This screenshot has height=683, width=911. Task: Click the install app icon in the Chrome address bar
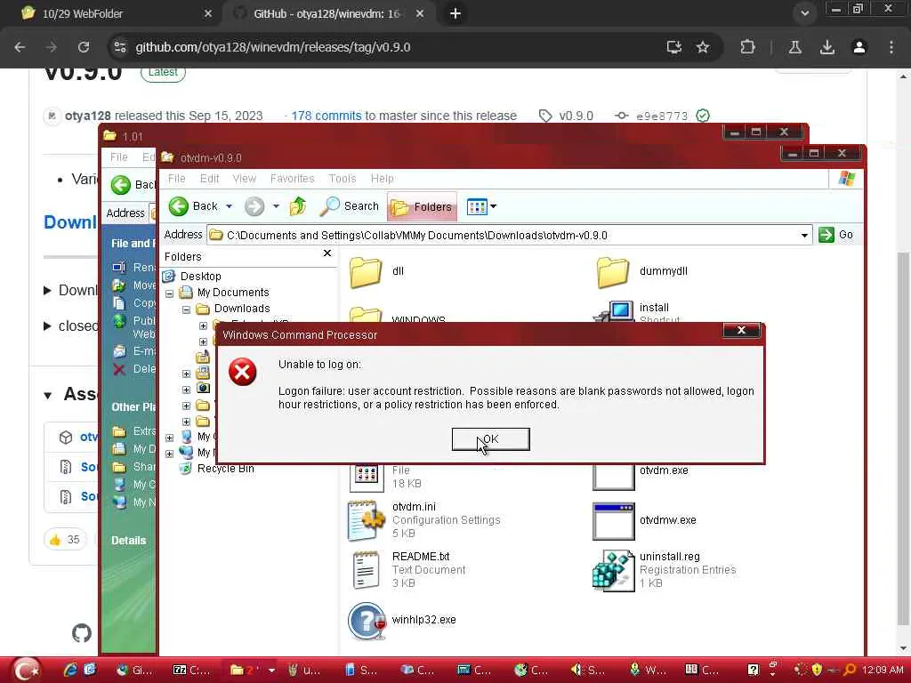tap(674, 47)
